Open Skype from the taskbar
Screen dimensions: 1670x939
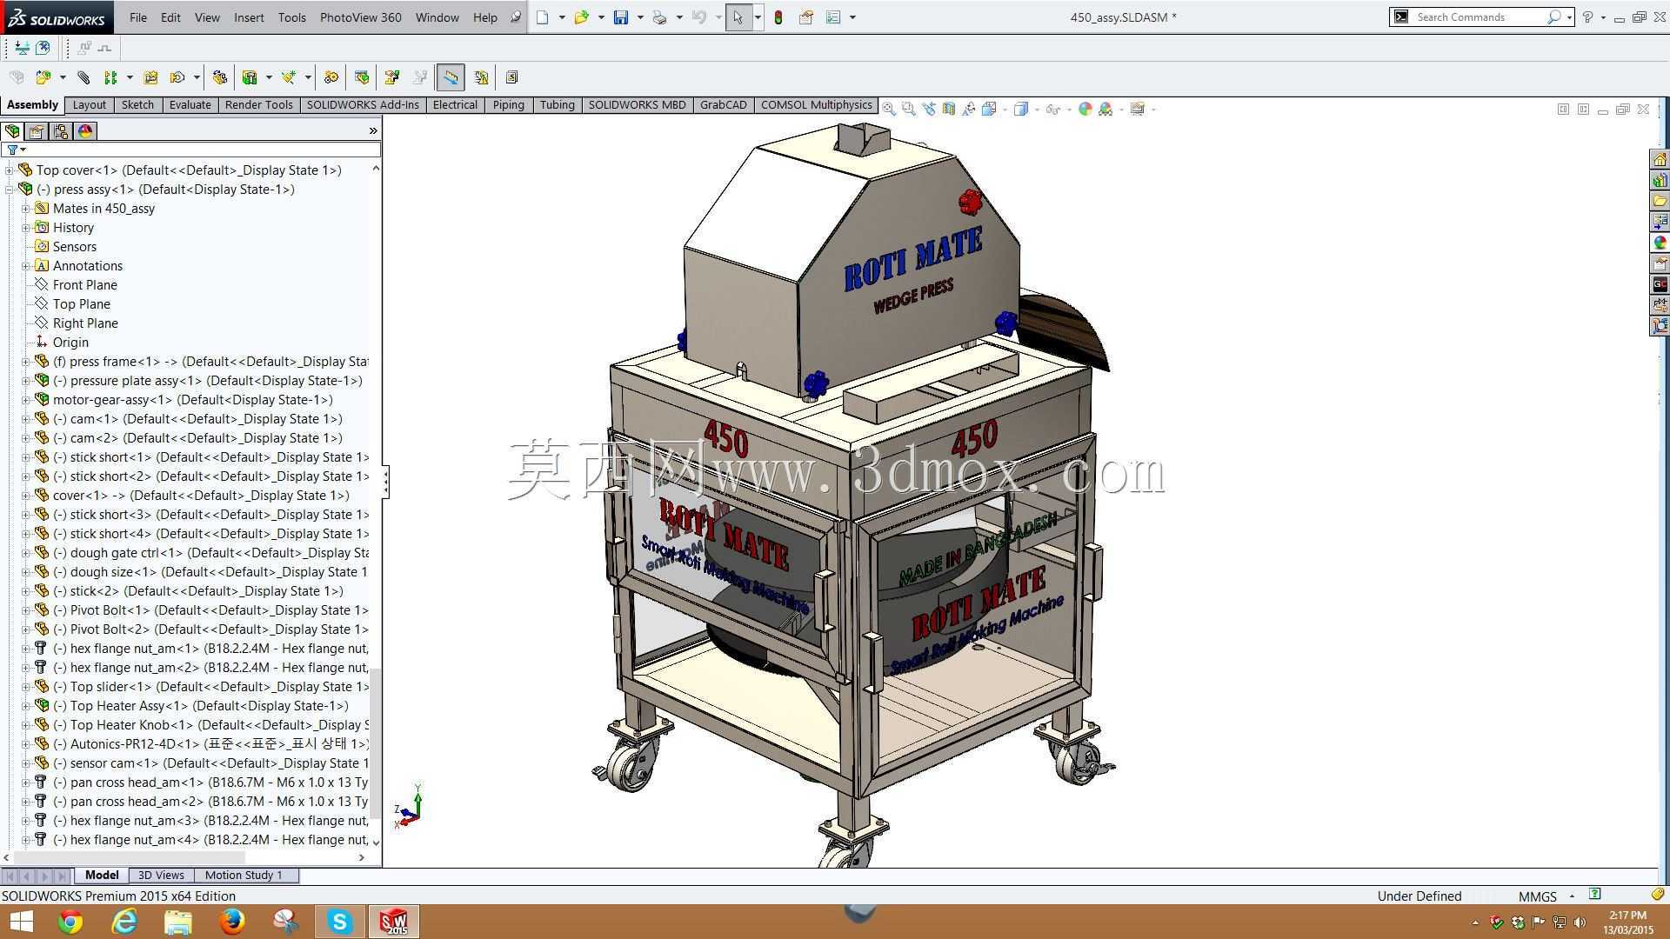pyautogui.click(x=339, y=922)
